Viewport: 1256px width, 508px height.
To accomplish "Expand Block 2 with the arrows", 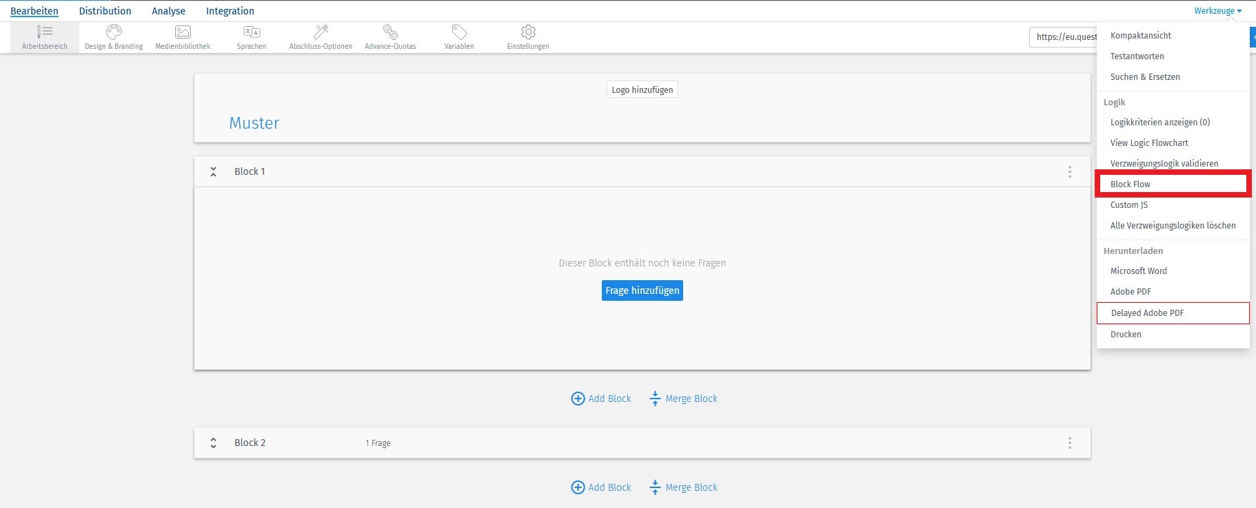I will (x=214, y=443).
